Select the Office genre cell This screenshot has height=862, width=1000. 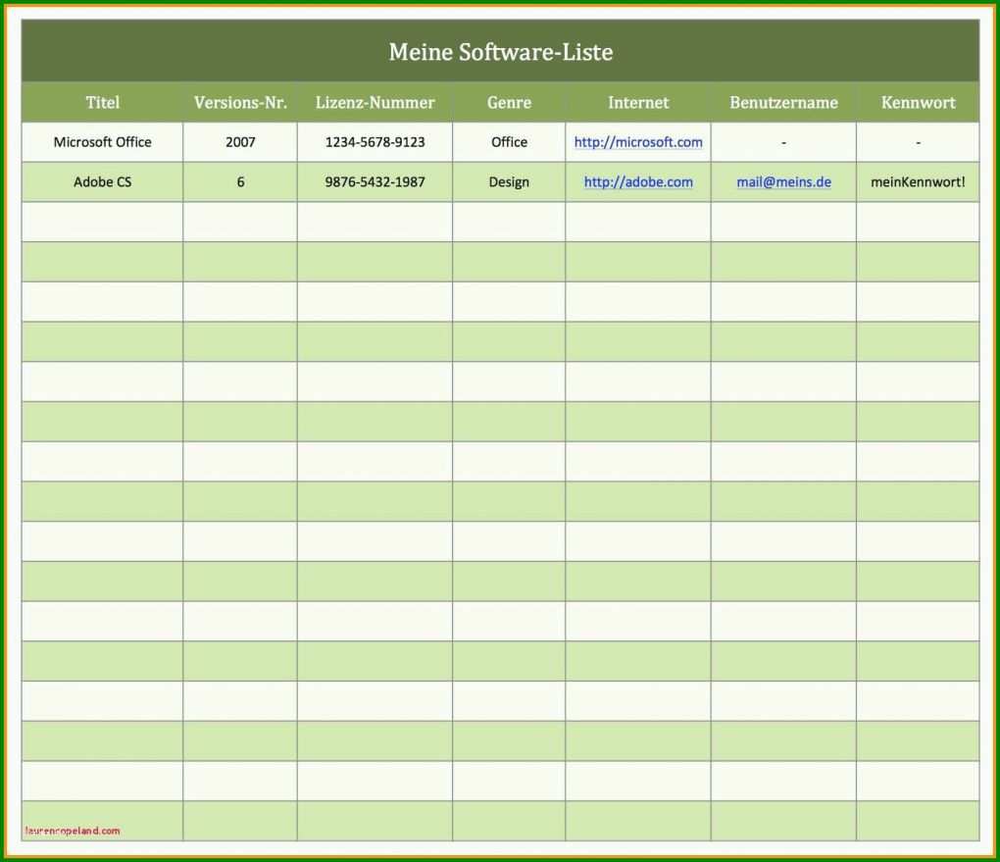(509, 142)
